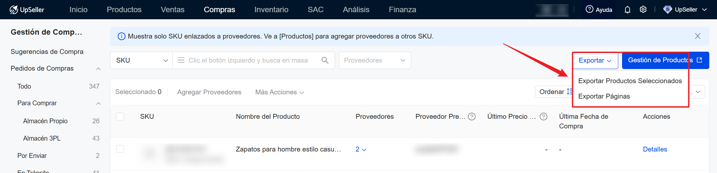Open Inventario menu
Viewport: 717px width, 173px height.
[x=271, y=10]
